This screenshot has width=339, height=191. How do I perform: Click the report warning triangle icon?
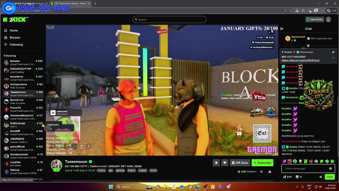tap(270, 172)
